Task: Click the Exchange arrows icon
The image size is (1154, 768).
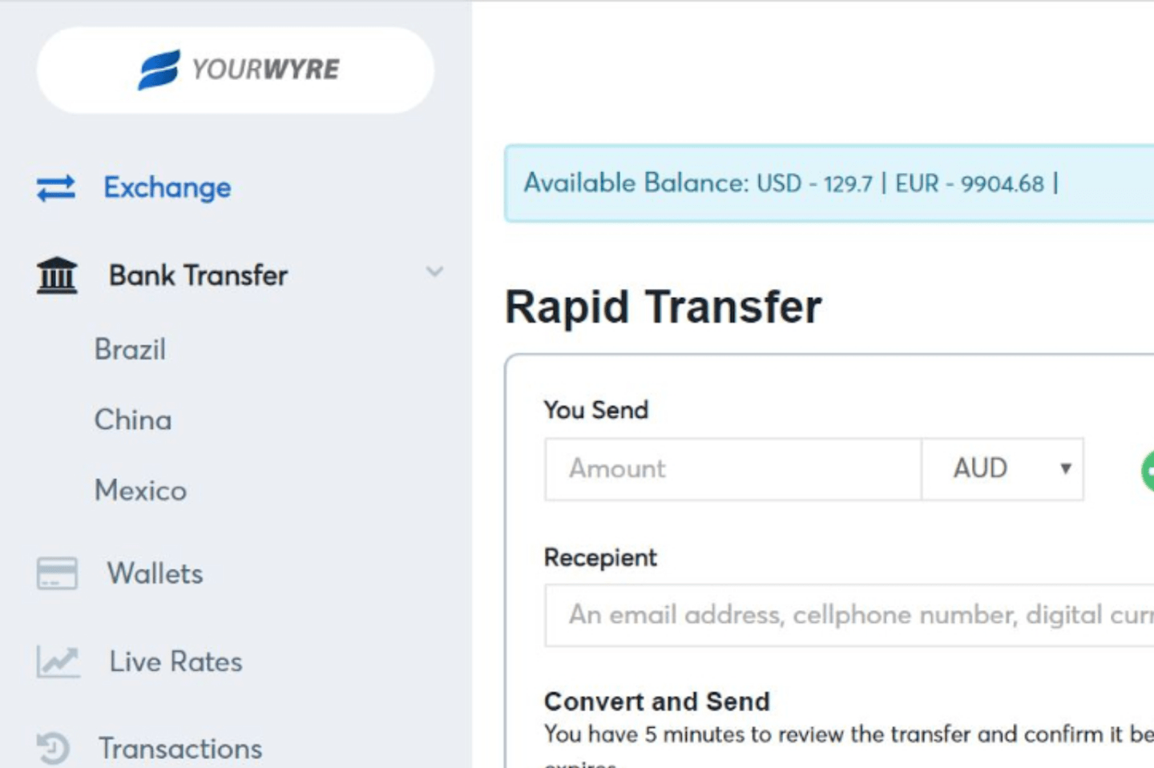Action: [x=56, y=188]
